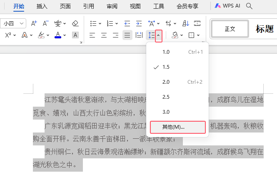Open the 会员专享 tab
The width and height of the screenshot is (277, 185).
tap(187, 6)
